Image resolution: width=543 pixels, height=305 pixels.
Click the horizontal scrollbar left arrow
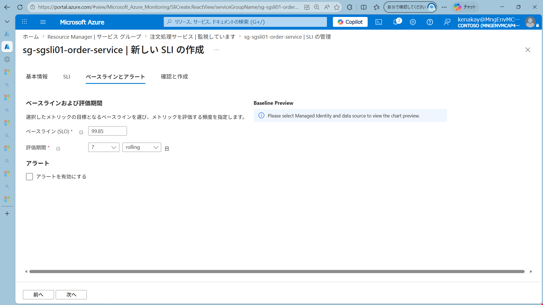click(26, 272)
